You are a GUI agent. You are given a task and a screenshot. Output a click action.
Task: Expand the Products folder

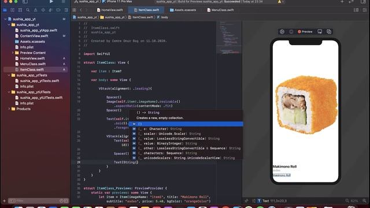coord(9,109)
